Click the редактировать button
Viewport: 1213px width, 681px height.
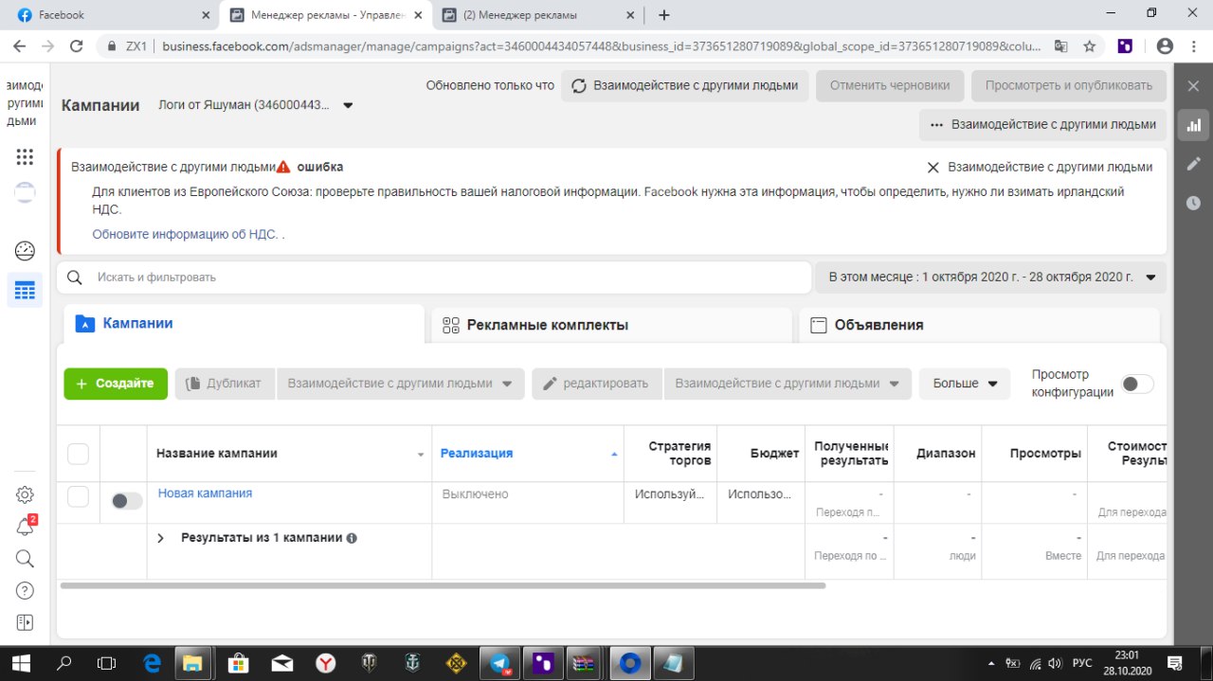[597, 384]
